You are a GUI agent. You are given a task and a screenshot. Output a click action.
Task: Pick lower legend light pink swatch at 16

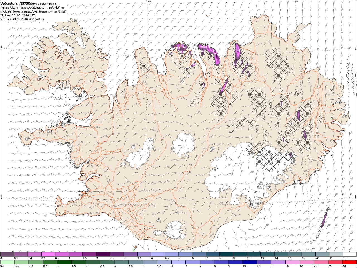click(292, 262)
